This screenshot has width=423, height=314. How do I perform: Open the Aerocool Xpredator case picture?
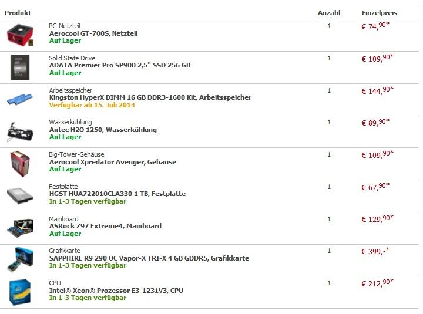[21, 163]
